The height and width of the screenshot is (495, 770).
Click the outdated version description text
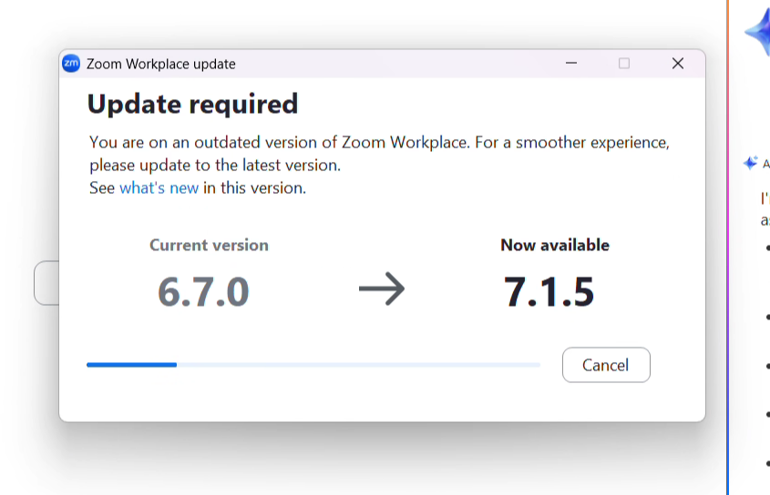(379, 154)
